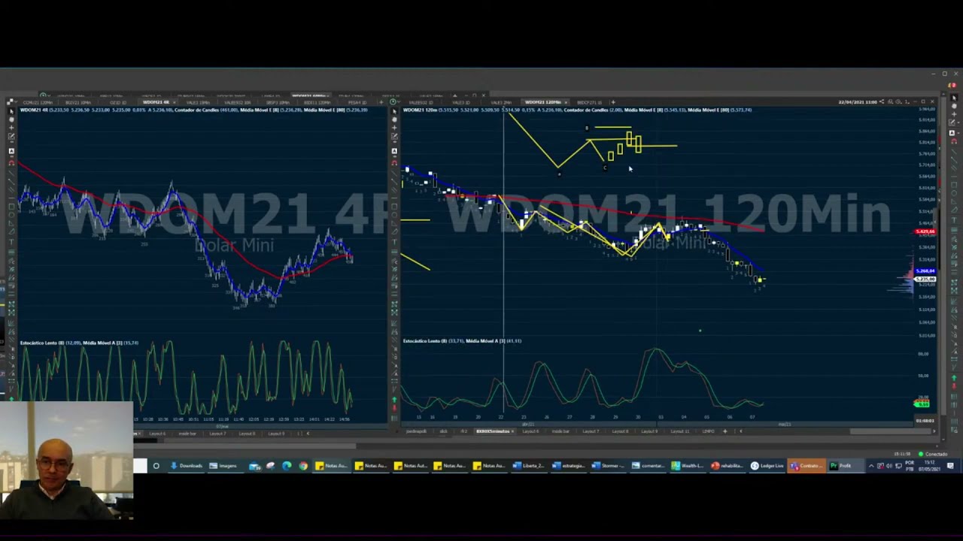This screenshot has height=541, width=963.
Task: Open the Stormer Word document on the taskbar
Action: click(x=608, y=466)
